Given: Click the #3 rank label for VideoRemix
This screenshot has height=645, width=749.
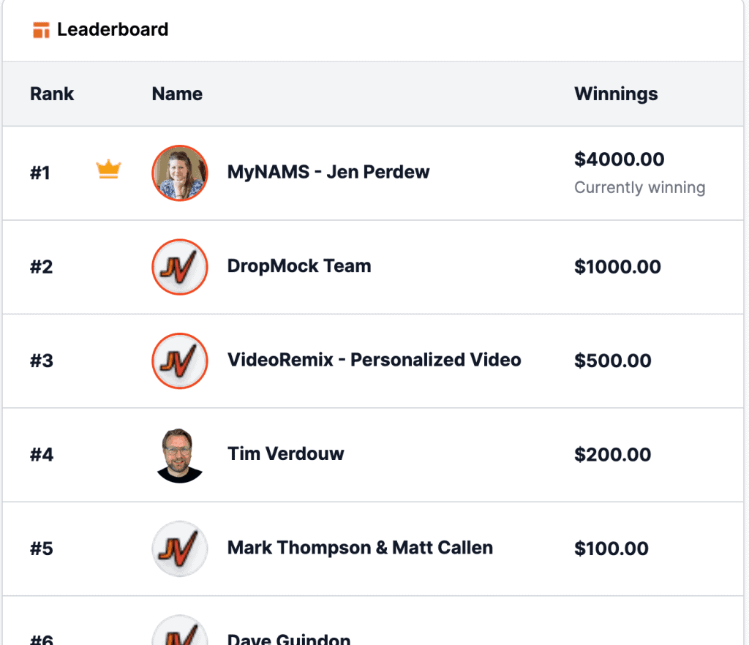Looking at the screenshot, I should [41, 361].
